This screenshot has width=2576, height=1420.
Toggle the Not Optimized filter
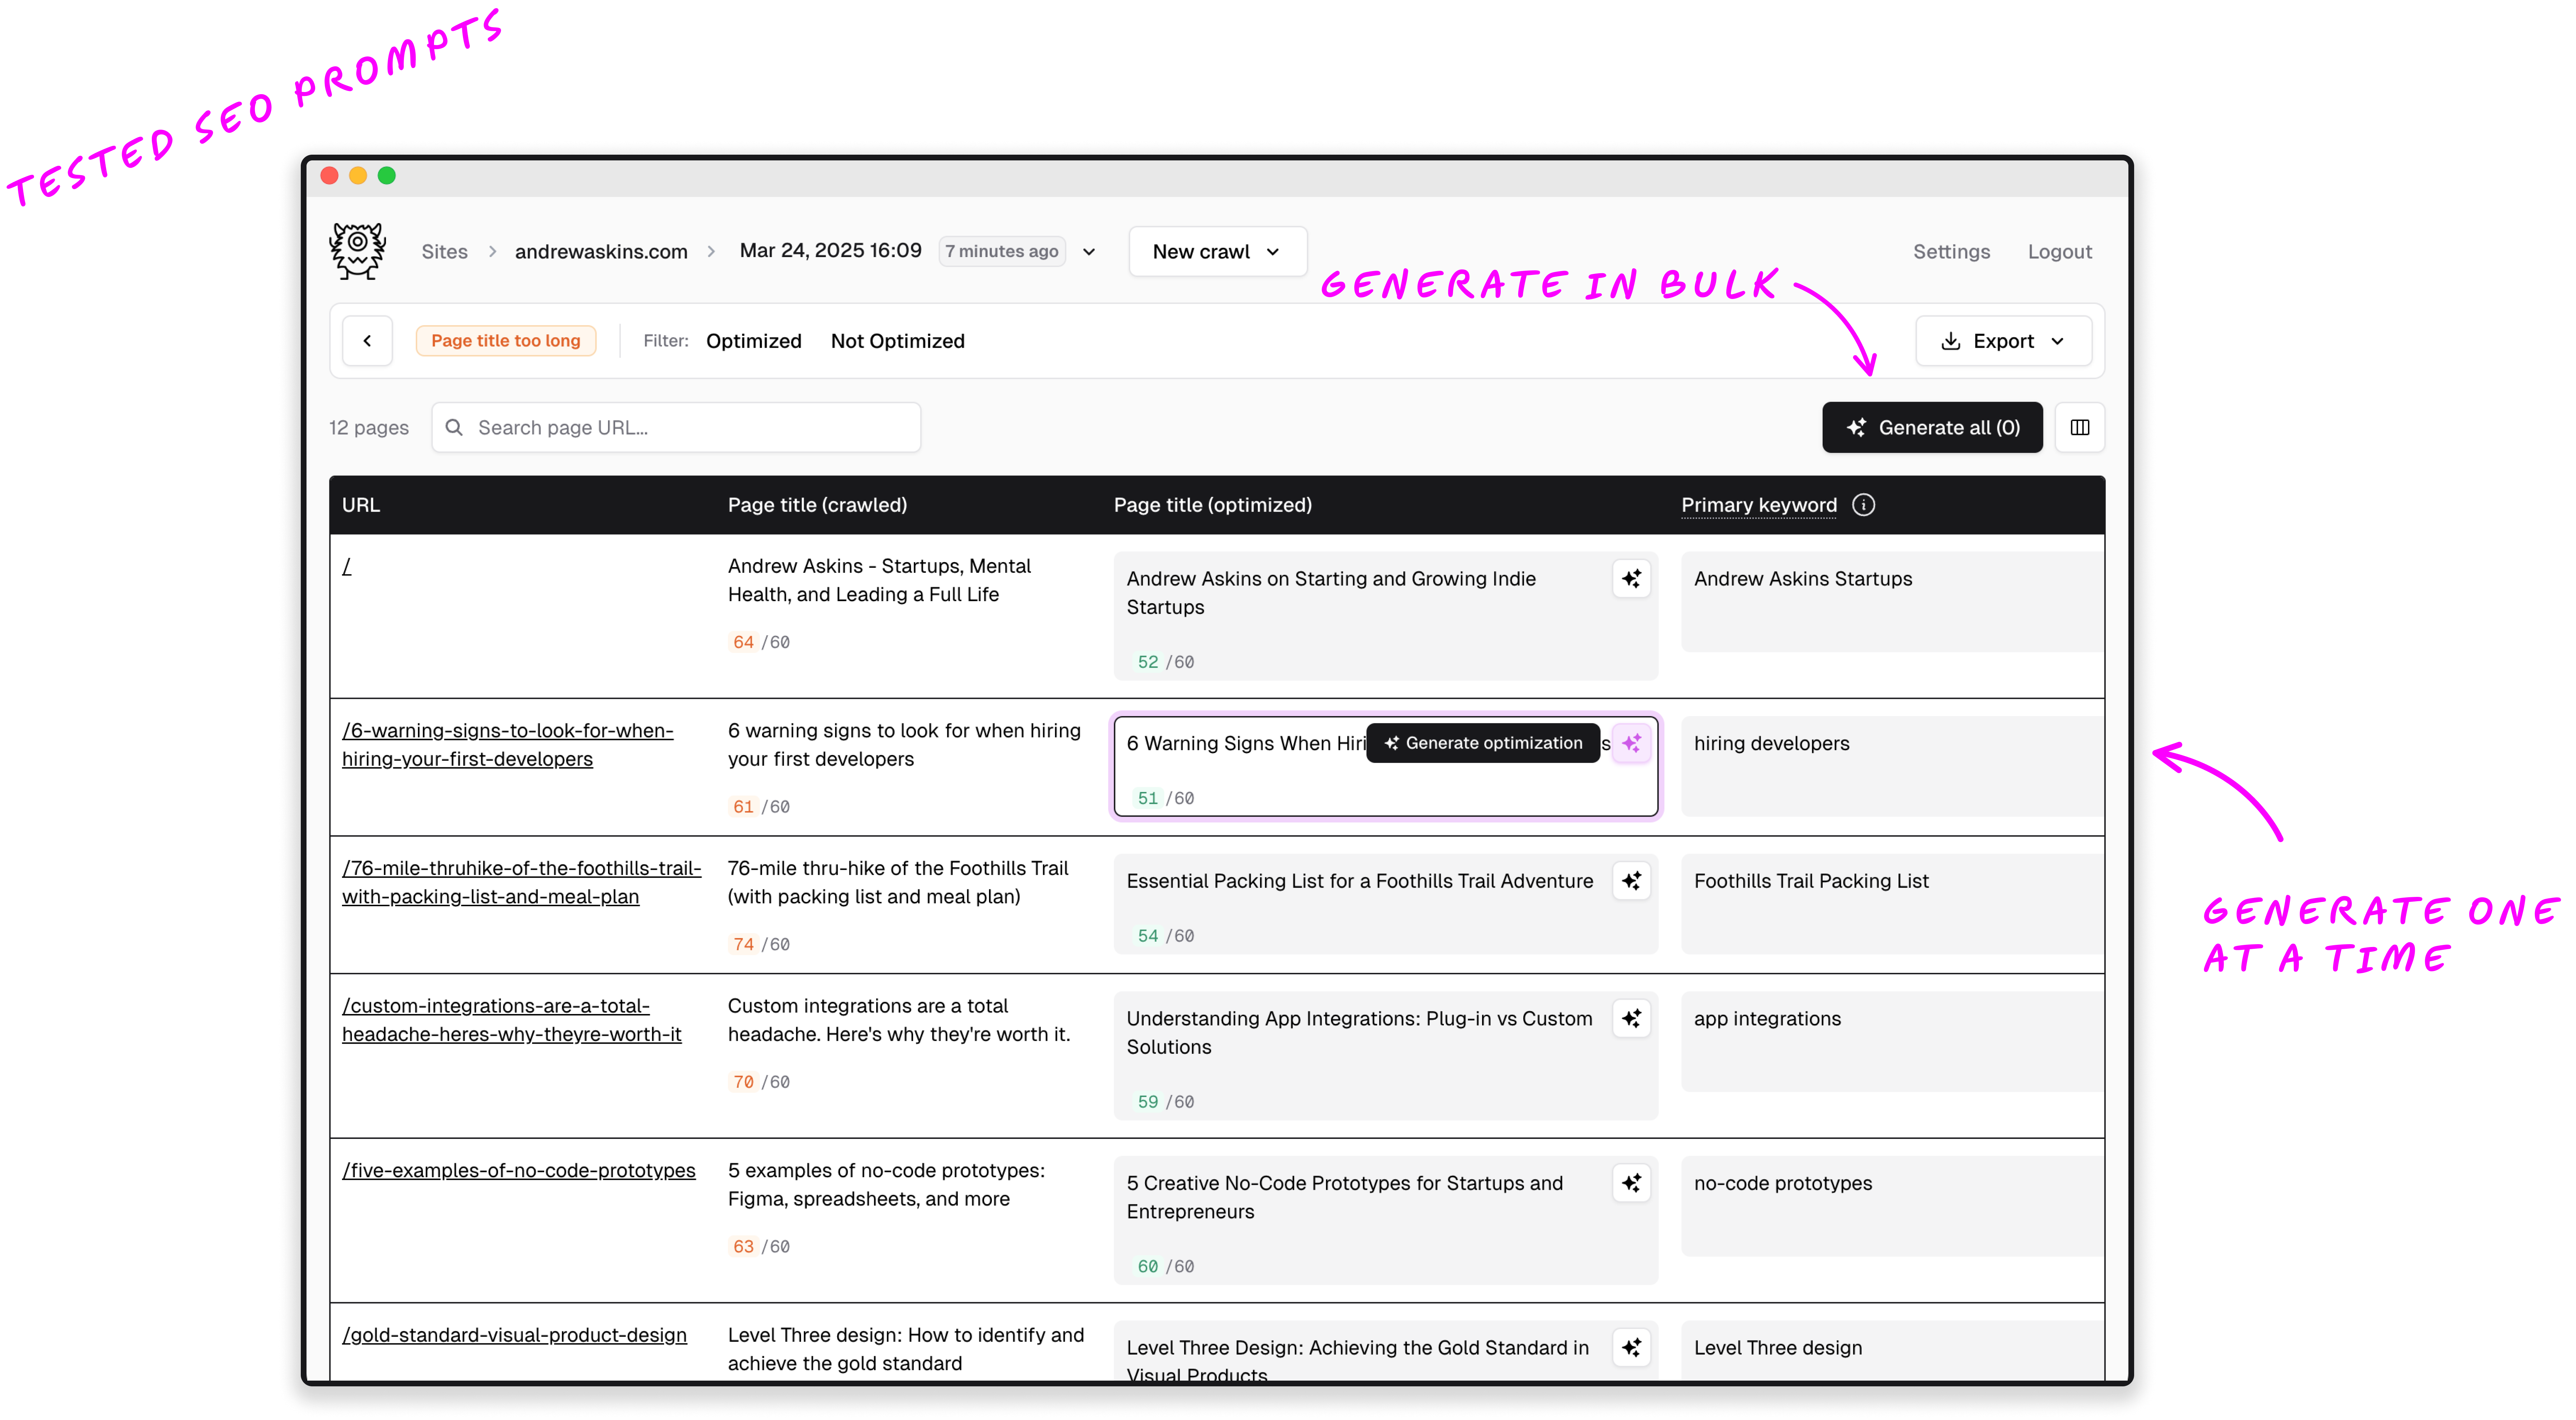(x=897, y=340)
